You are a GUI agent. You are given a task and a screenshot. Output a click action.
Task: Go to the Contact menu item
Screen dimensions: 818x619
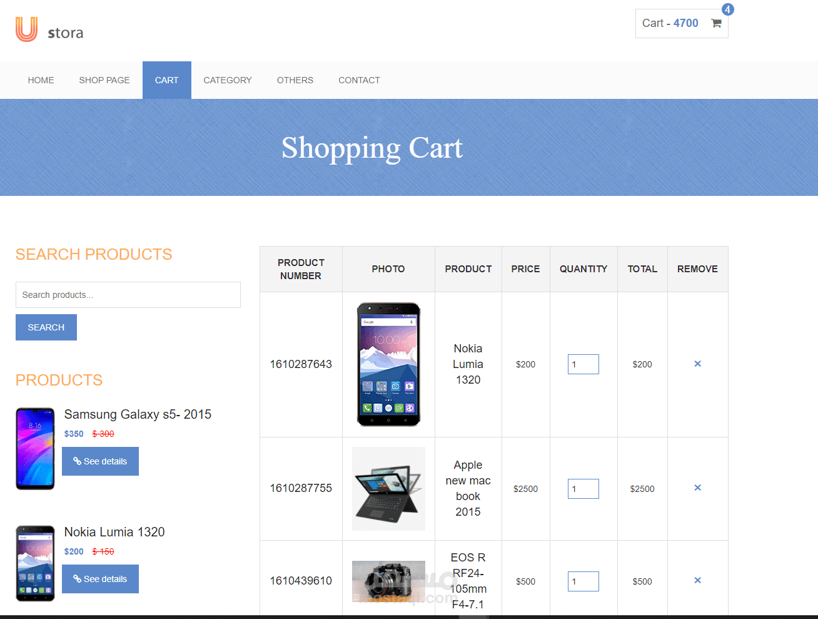tap(359, 80)
